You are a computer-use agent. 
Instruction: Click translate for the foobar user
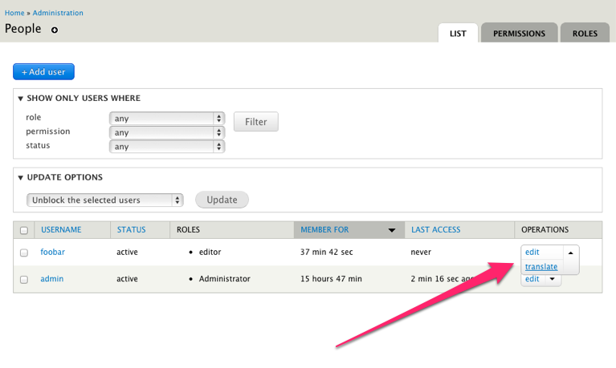click(541, 267)
